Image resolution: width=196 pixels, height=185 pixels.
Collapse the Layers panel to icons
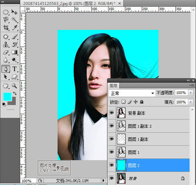188,80
